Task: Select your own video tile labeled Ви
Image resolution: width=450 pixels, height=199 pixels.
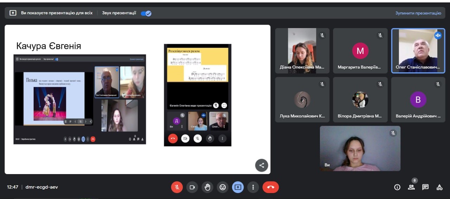Action: [360, 148]
